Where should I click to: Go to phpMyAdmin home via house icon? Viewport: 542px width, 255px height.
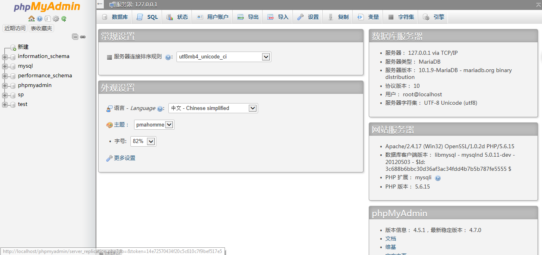(x=32, y=19)
